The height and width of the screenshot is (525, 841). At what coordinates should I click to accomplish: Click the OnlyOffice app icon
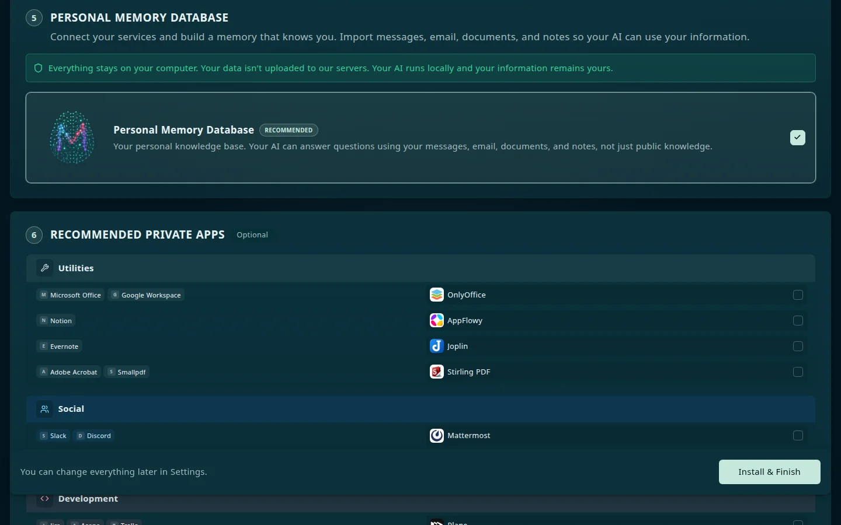437,295
